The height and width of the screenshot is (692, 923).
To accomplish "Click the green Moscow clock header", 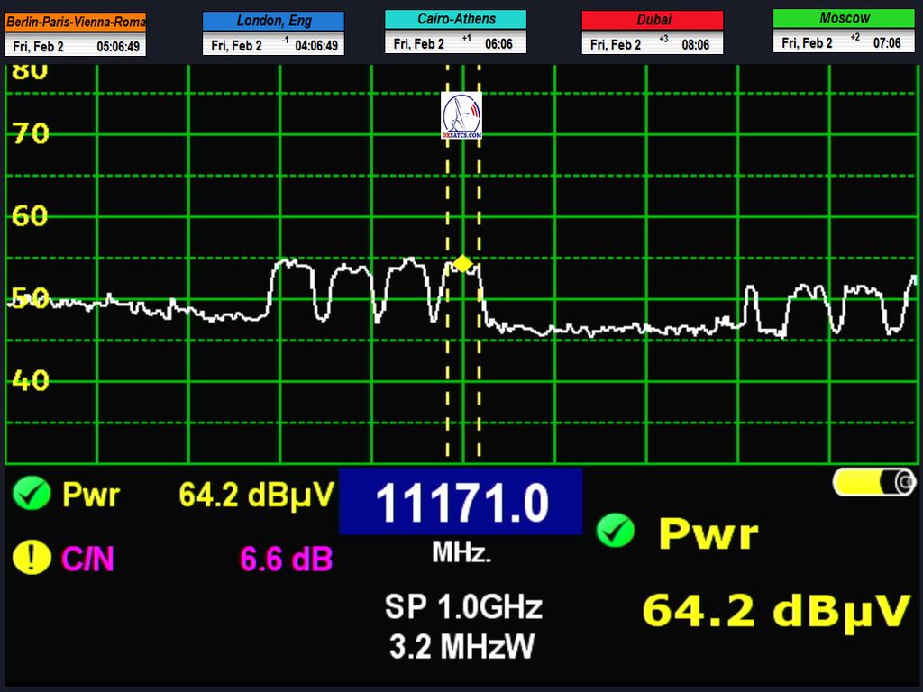I will [x=844, y=18].
